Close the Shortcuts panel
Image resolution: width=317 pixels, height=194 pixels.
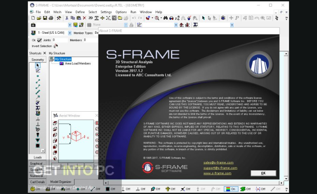tap(45, 53)
